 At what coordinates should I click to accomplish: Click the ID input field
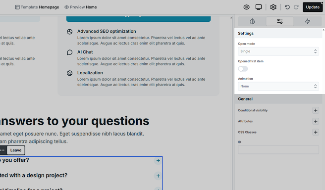pos(278,149)
